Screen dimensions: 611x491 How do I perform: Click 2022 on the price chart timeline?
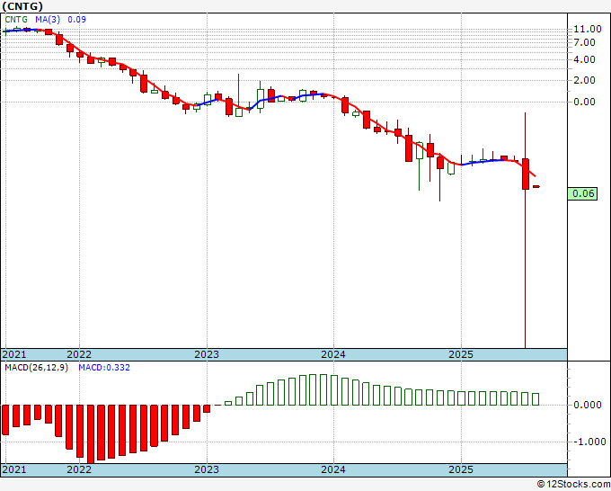[x=79, y=354]
